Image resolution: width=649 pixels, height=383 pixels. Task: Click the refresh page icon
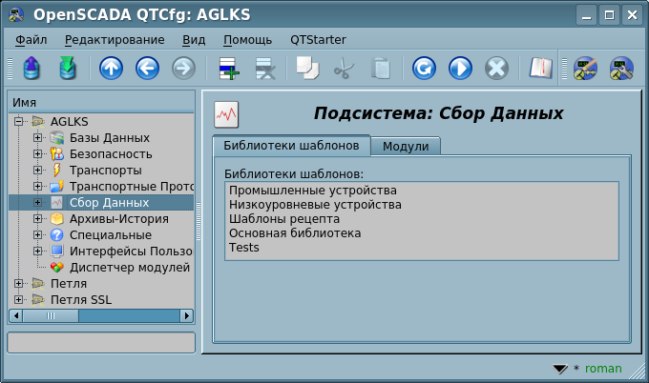[x=425, y=69]
